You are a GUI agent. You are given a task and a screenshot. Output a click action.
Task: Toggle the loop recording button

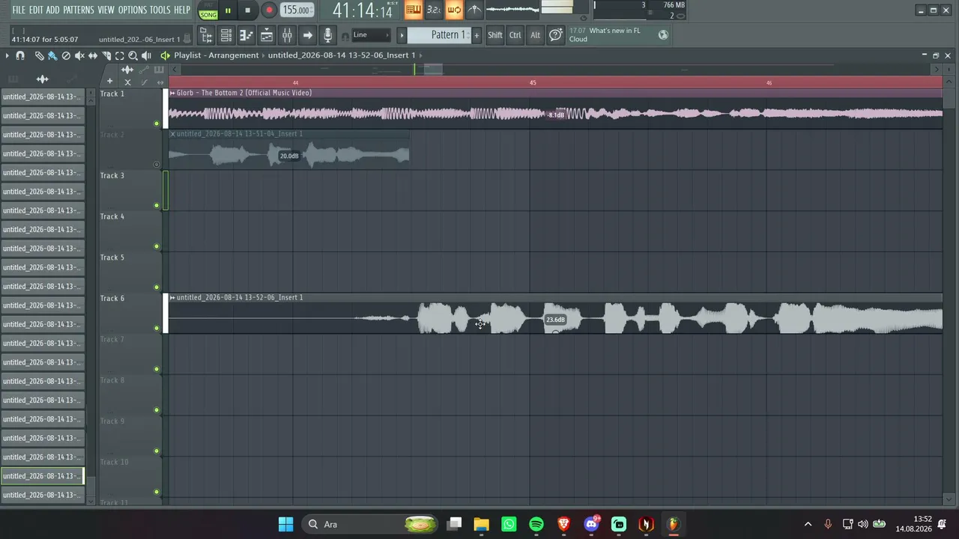pos(454,10)
